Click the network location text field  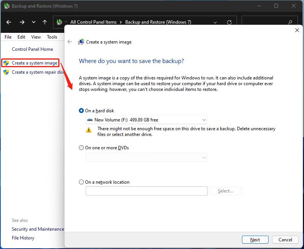(147, 191)
